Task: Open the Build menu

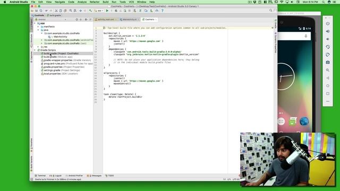Action: 106,2
